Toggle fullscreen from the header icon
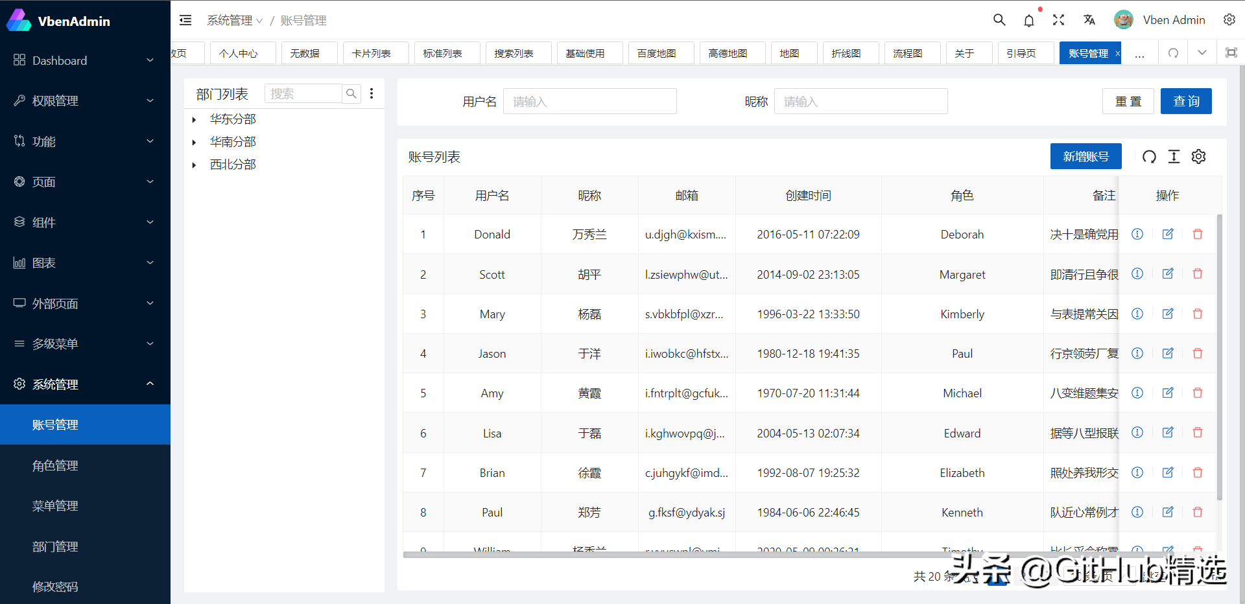The width and height of the screenshot is (1245, 604). click(x=1059, y=20)
